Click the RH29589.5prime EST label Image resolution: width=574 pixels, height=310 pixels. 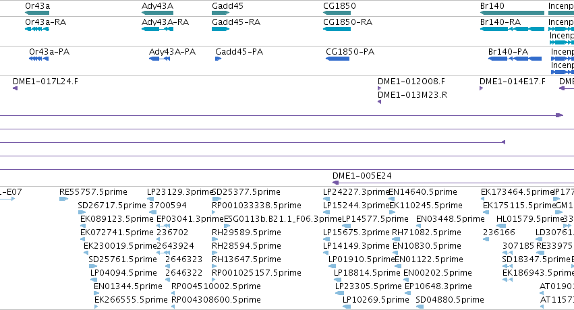(x=246, y=232)
